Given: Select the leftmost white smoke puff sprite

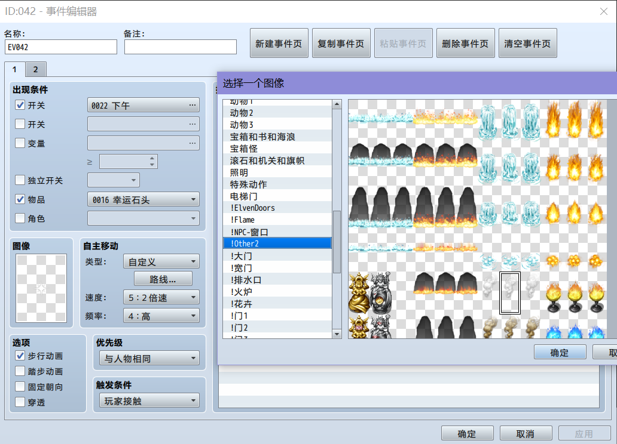Looking at the screenshot, I should [488, 286].
